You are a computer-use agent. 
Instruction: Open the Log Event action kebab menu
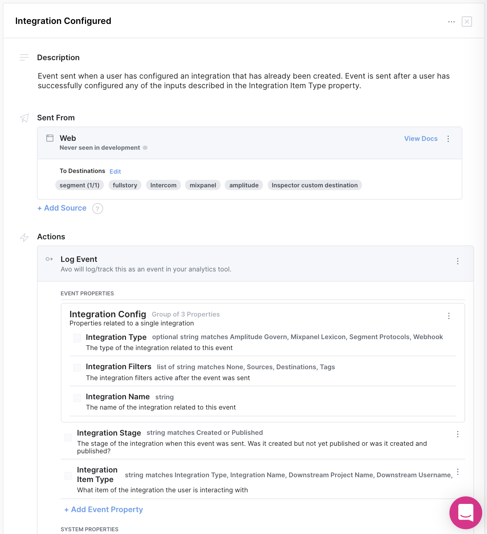click(x=458, y=261)
